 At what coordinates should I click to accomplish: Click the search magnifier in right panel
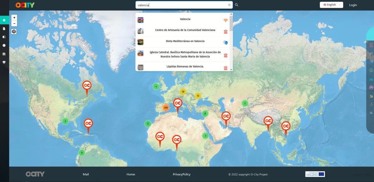371,113
